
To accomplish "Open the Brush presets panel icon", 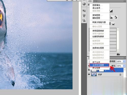I will [x=84, y=11].
